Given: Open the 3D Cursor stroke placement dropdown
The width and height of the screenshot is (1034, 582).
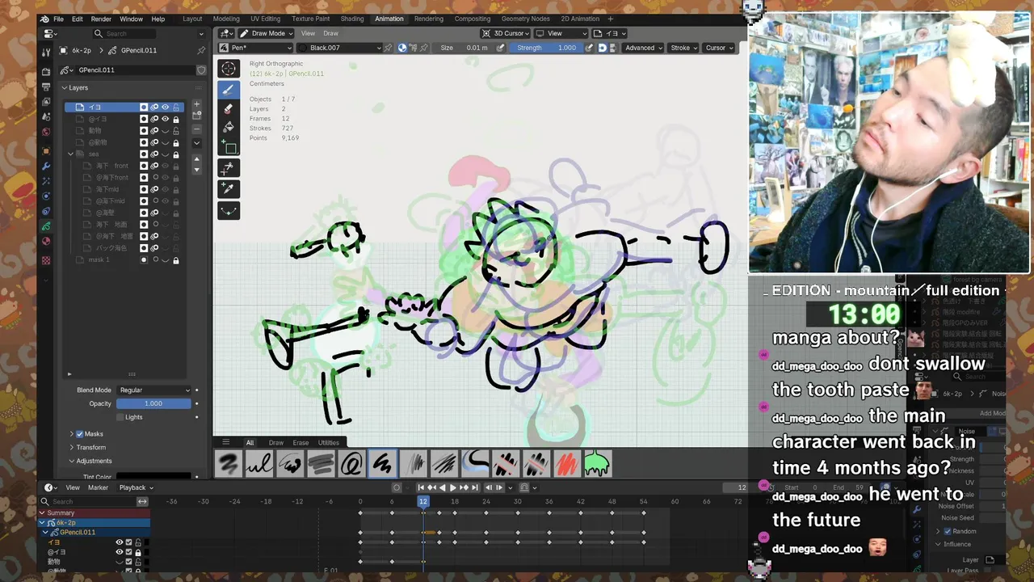Looking at the screenshot, I should tap(505, 33).
